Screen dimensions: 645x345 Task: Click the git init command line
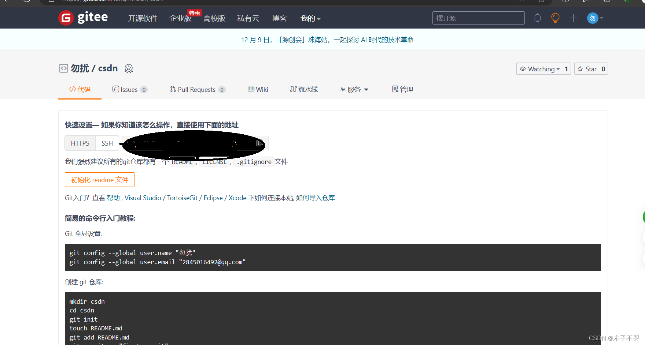84,319
